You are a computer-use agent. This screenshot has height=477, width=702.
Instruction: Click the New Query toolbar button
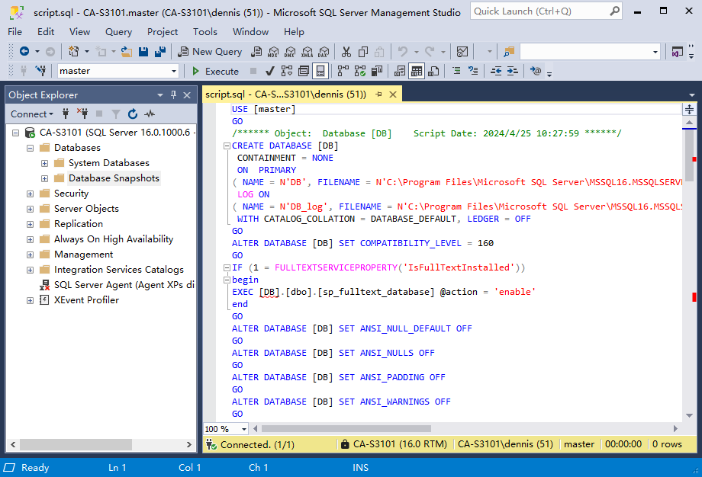coord(210,52)
